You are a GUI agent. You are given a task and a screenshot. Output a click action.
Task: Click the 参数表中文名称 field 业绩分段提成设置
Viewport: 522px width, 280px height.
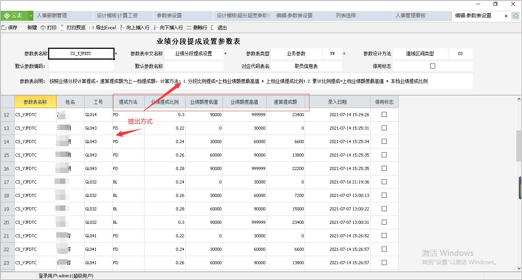[x=193, y=54]
